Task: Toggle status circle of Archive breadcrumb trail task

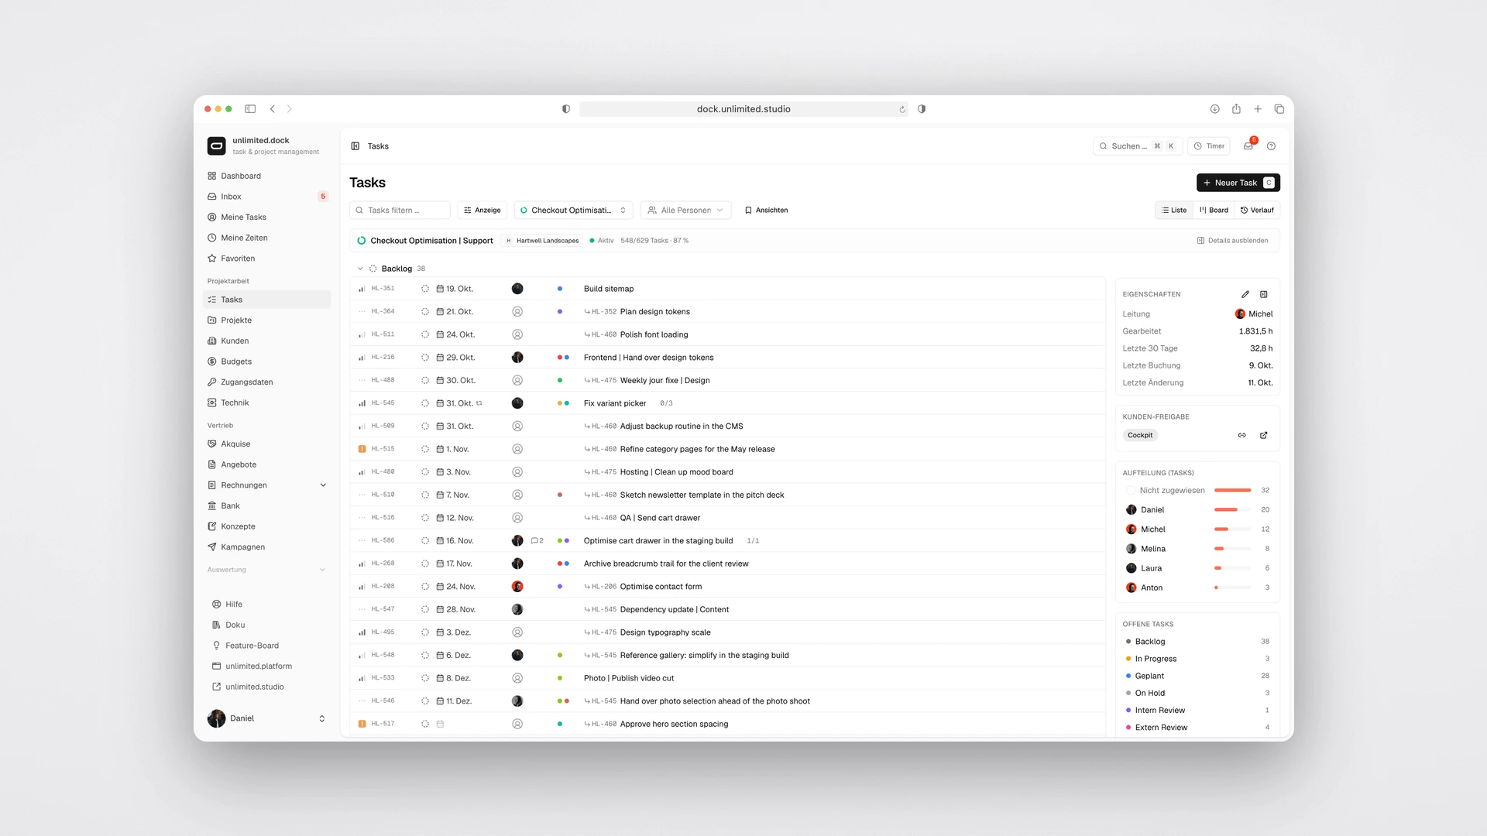Action: pyautogui.click(x=425, y=564)
